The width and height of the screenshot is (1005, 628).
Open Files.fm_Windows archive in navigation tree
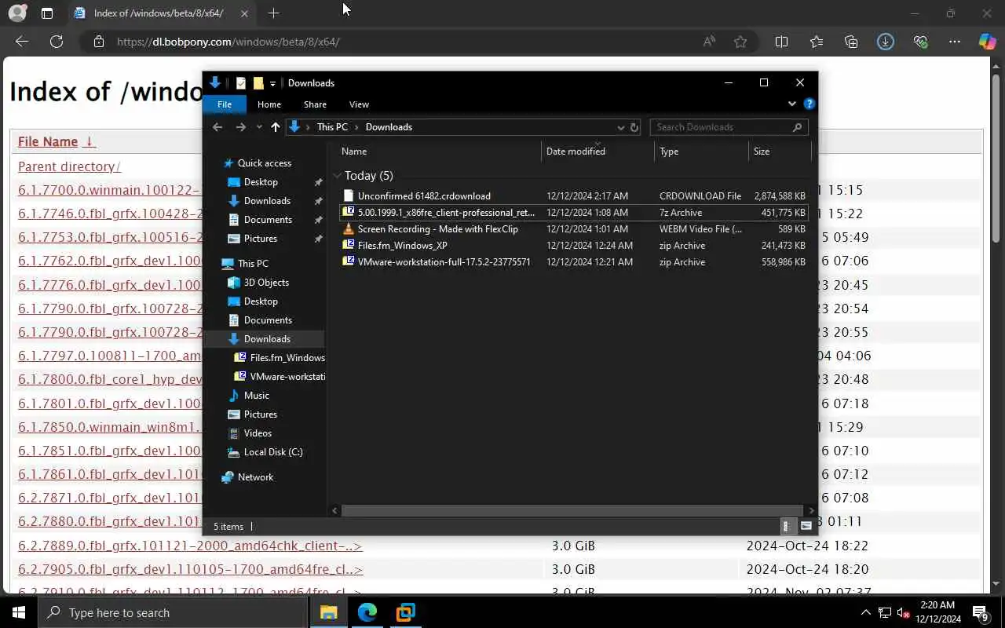click(287, 358)
